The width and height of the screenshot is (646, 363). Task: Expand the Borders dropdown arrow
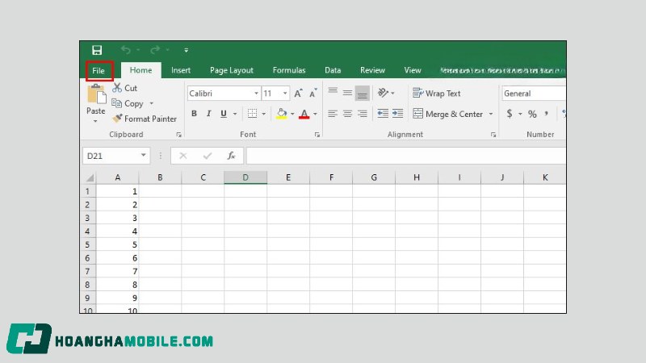click(x=264, y=114)
